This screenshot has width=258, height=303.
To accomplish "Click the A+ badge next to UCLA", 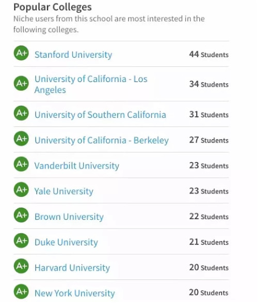I will 21,83.
